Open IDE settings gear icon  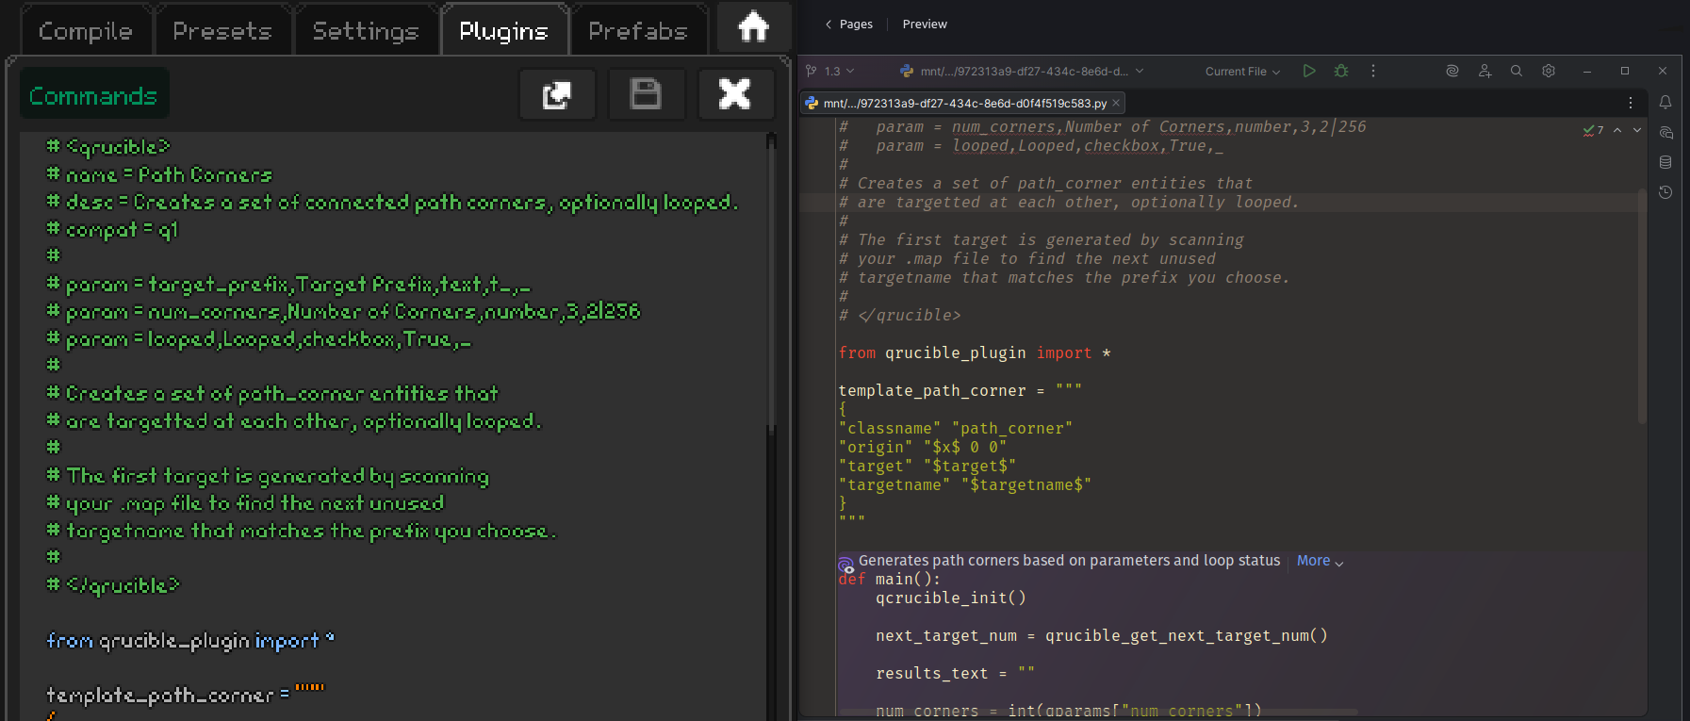1549,71
